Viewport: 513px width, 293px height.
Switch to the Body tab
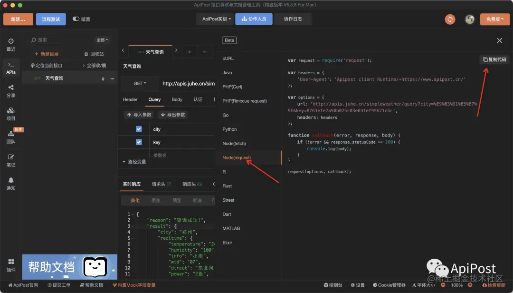point(177,99)
